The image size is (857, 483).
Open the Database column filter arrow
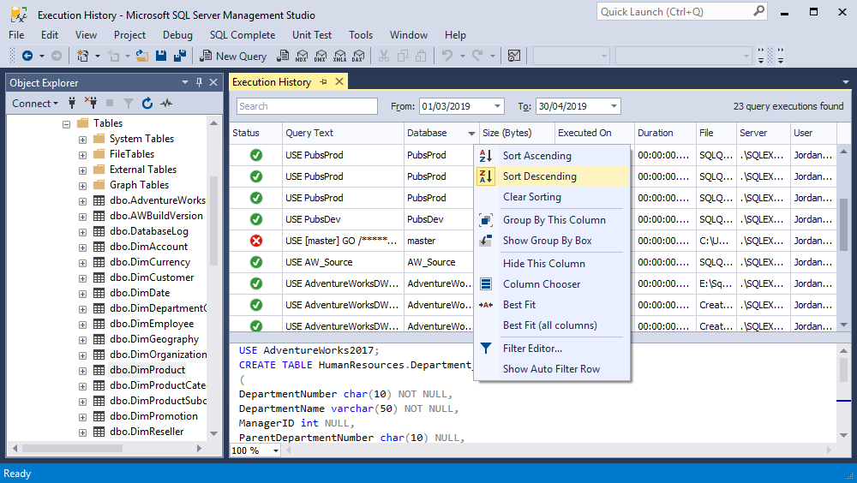point(471,134)
